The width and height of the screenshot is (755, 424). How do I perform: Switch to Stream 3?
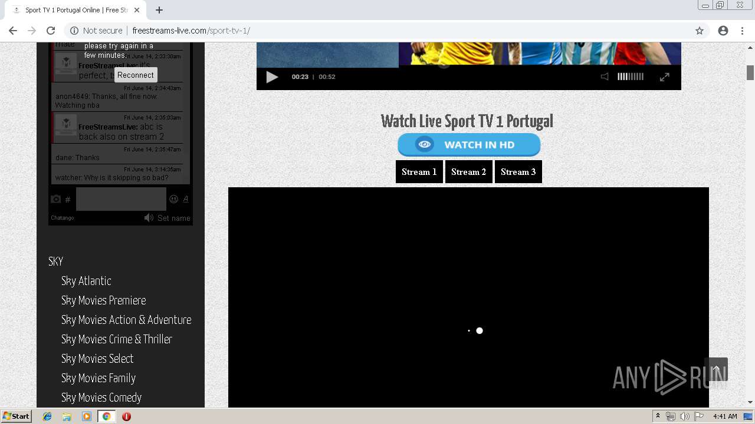click(x=518, y=172)
